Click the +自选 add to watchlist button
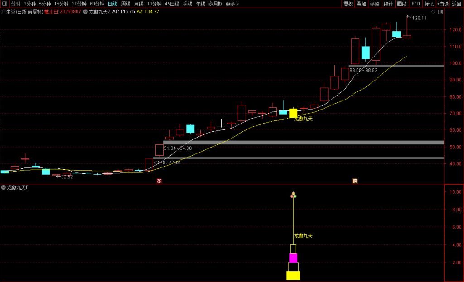464x282 pixels. (x=443, y=4)
